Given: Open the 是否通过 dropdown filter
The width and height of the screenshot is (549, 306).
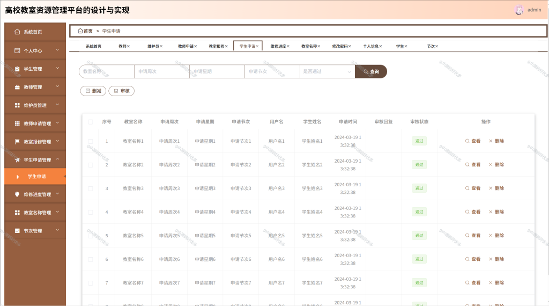Looking at the screenshot, I should (328, 71).
